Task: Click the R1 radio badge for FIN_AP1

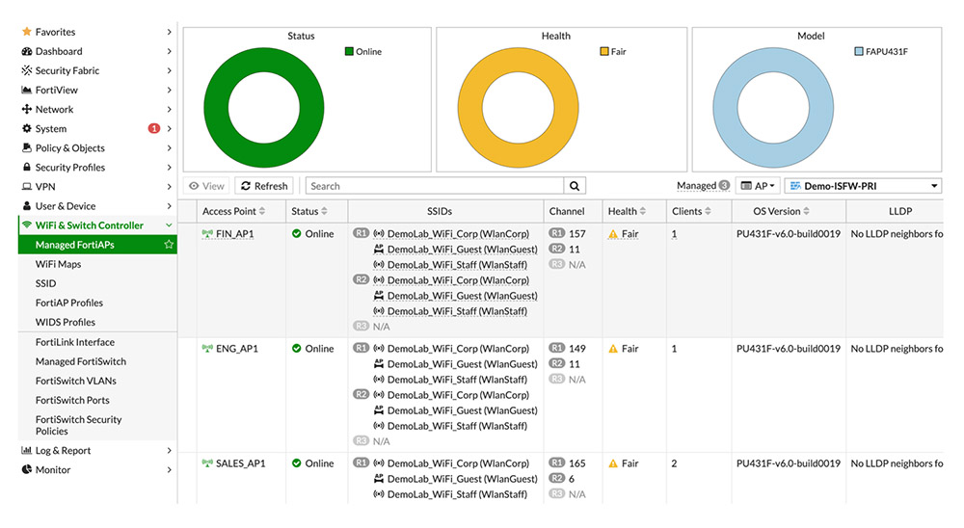Action: [361, 234]
